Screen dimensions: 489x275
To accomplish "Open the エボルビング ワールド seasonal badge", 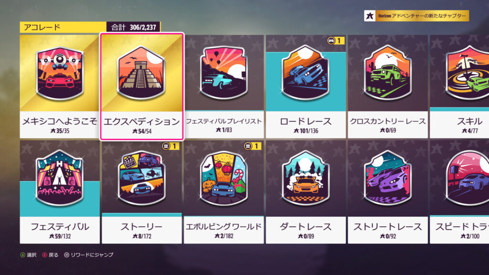I will click(x=223, y=178).
